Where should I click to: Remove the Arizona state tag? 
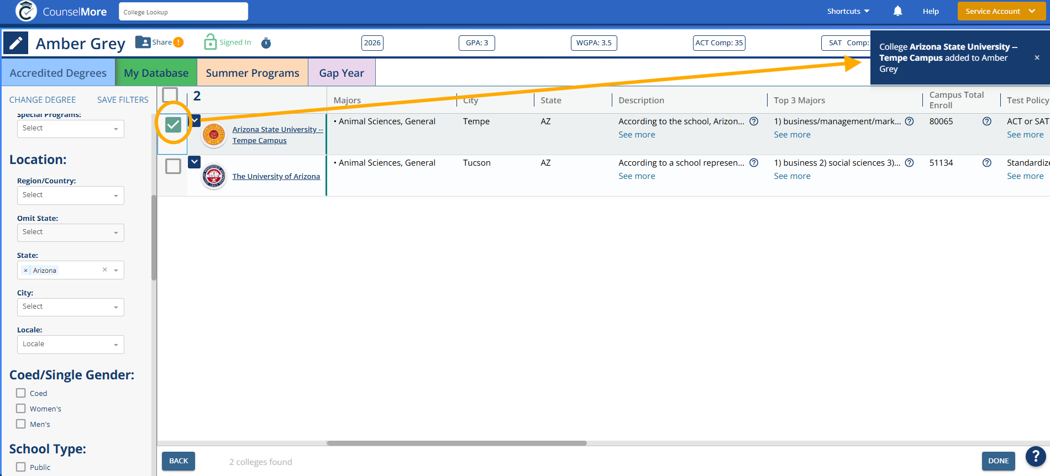coord(25,271)
